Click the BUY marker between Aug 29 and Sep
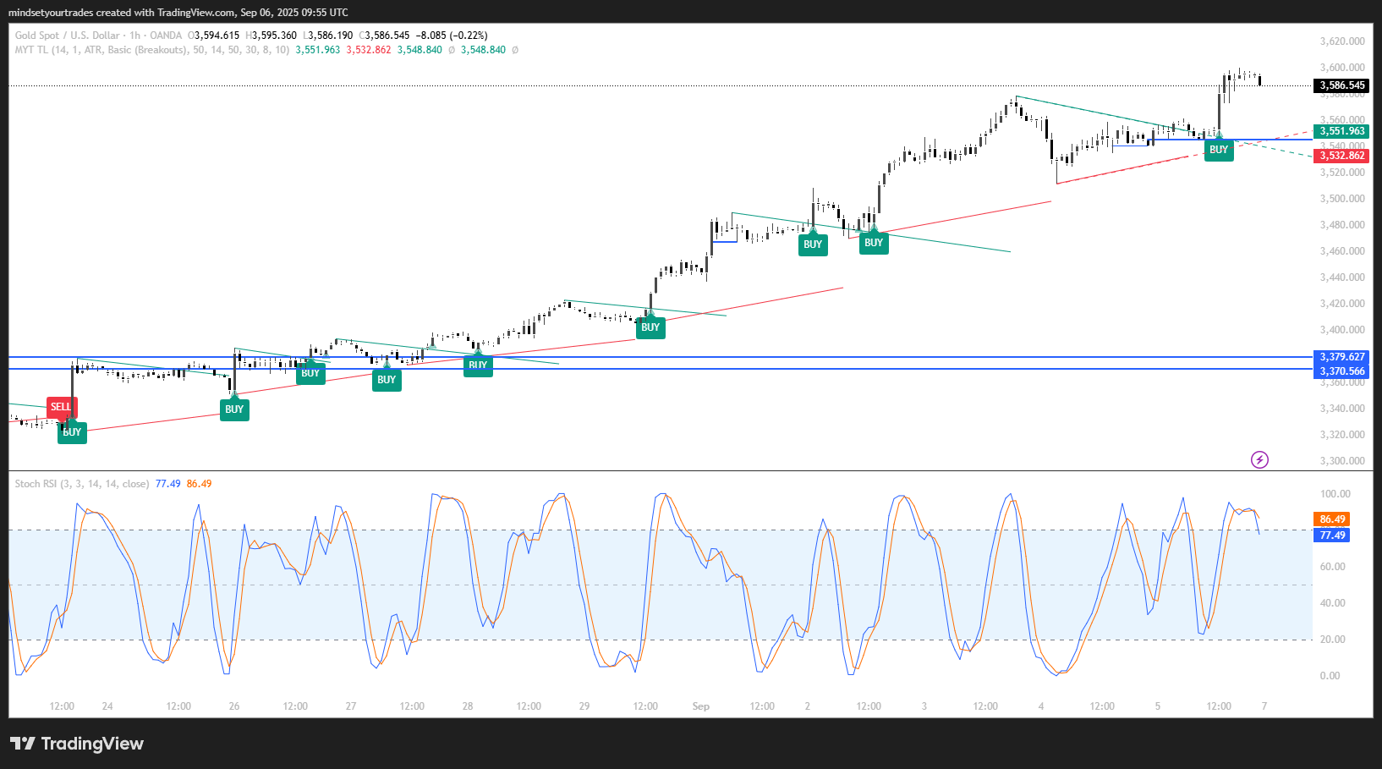The width and height of the screenshot is (1382, 769). coord(650,327)
